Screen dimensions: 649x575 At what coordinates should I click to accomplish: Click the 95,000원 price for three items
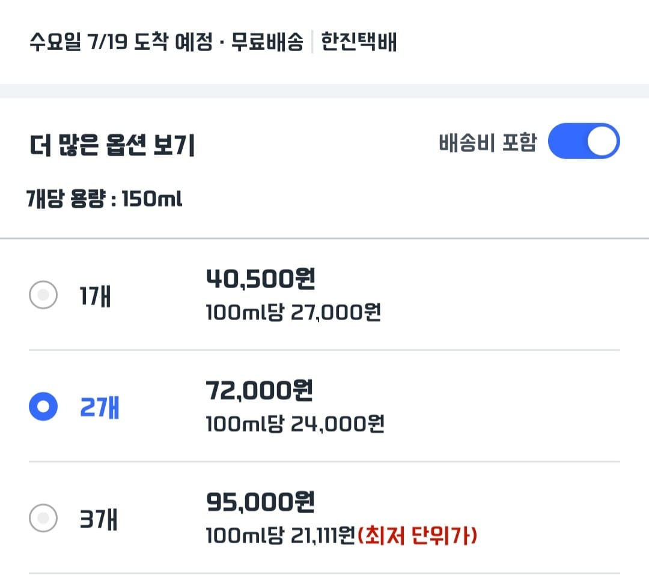[x=261, y=501]
